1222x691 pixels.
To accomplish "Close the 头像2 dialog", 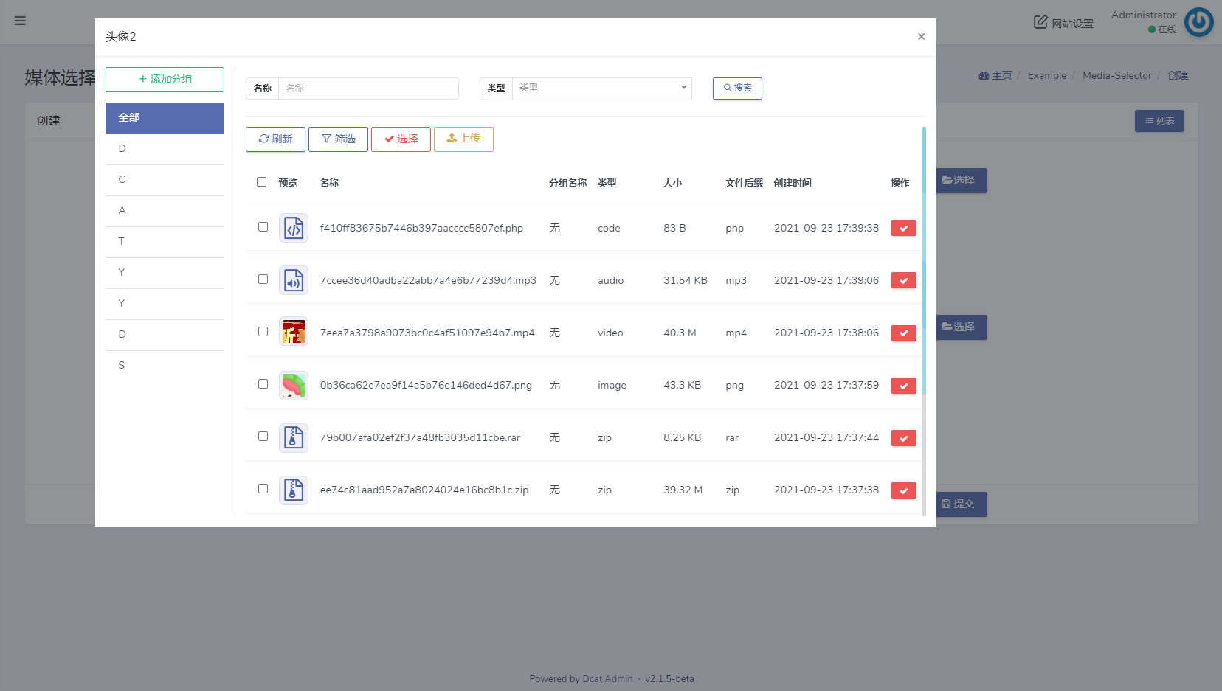I will (921, 37).
